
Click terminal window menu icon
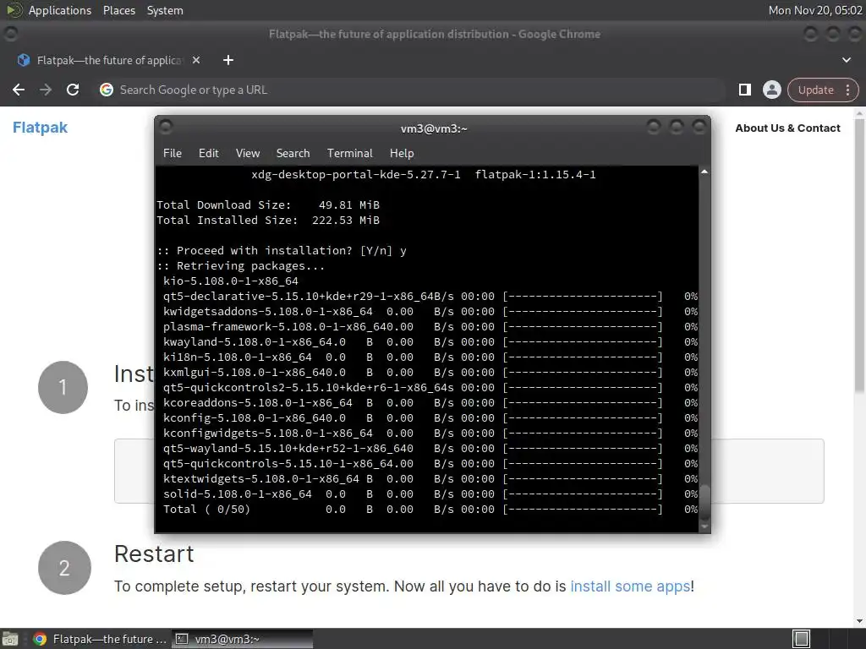166,127
